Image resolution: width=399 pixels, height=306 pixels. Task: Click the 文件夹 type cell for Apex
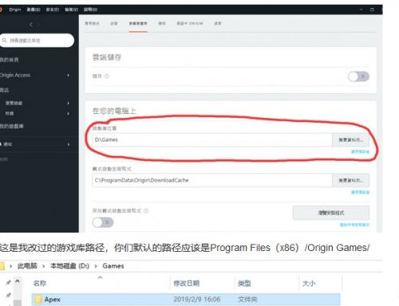coord(247,300)
